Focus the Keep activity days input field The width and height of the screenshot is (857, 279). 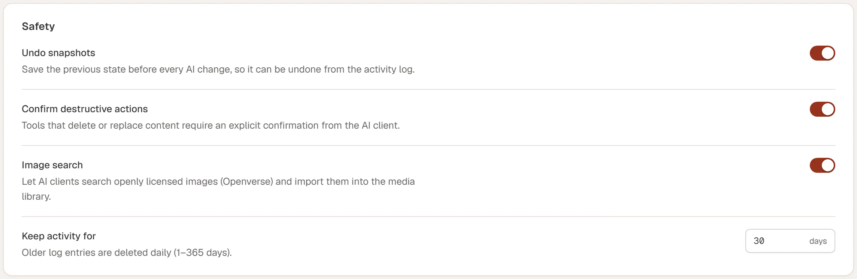point(790,241)
